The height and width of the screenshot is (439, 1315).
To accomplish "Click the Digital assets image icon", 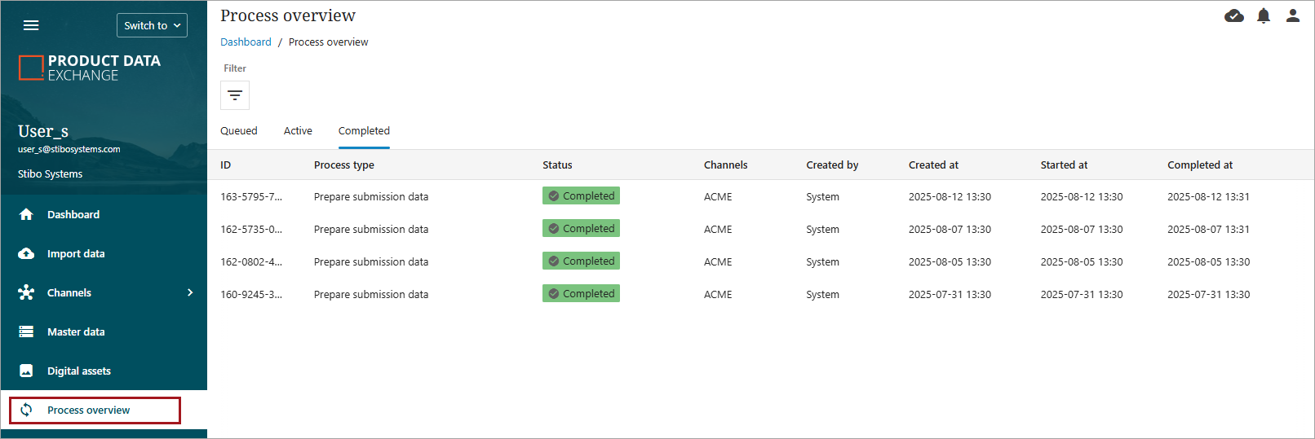I will click(x=26, y=371).
